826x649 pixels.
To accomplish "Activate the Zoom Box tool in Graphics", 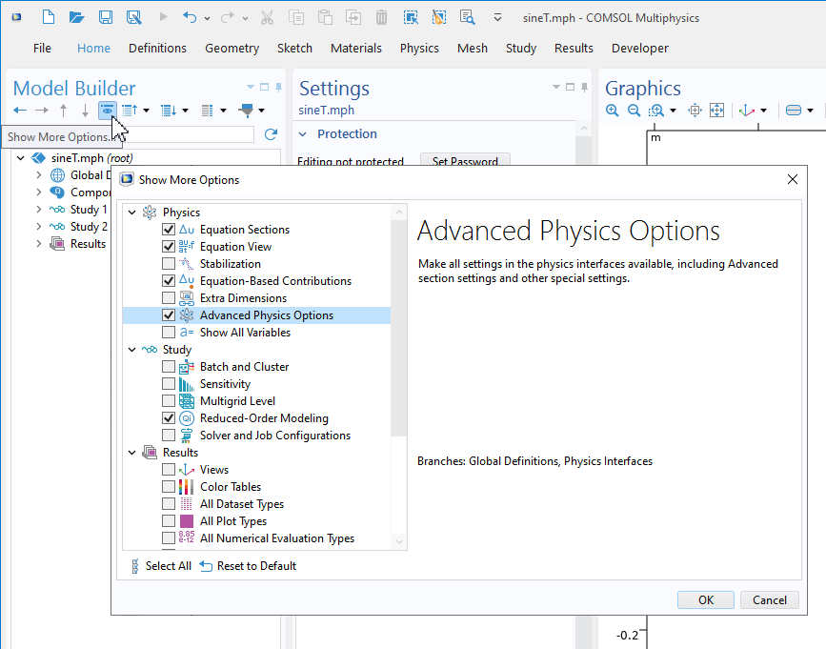I will (656, 111).
